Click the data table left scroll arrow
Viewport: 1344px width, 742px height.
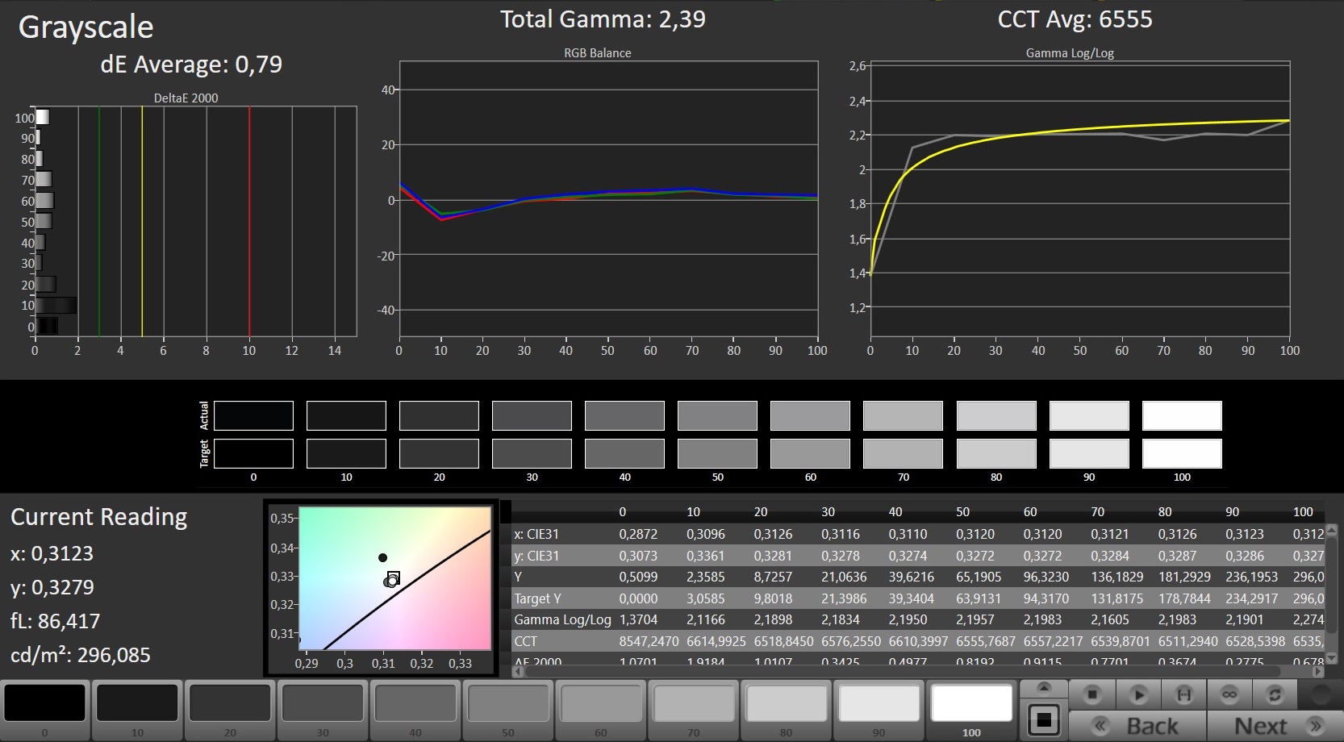pyautogui.click(x=517, y=671)
